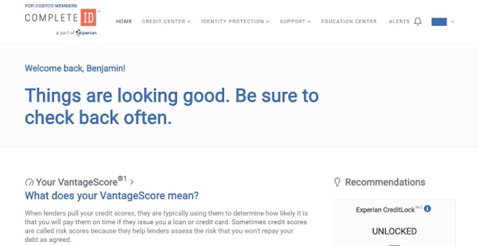Viewport: 478px width, 246px height.
Task: Click the blue account avatar box
Action: tap(439, 22)
